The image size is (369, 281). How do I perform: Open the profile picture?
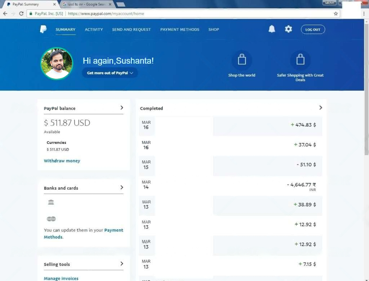pos(57,63)
